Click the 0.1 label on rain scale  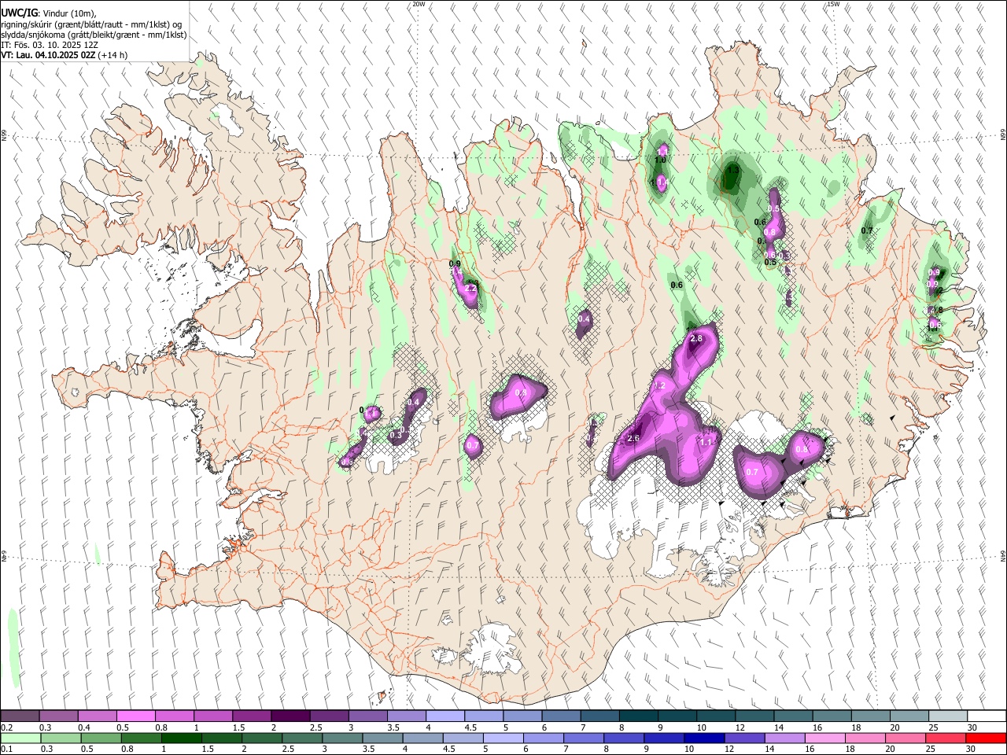pyautogui.click(x=7, y=749)
